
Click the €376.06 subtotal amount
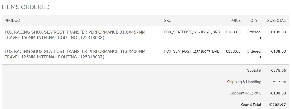pos(278,70)
